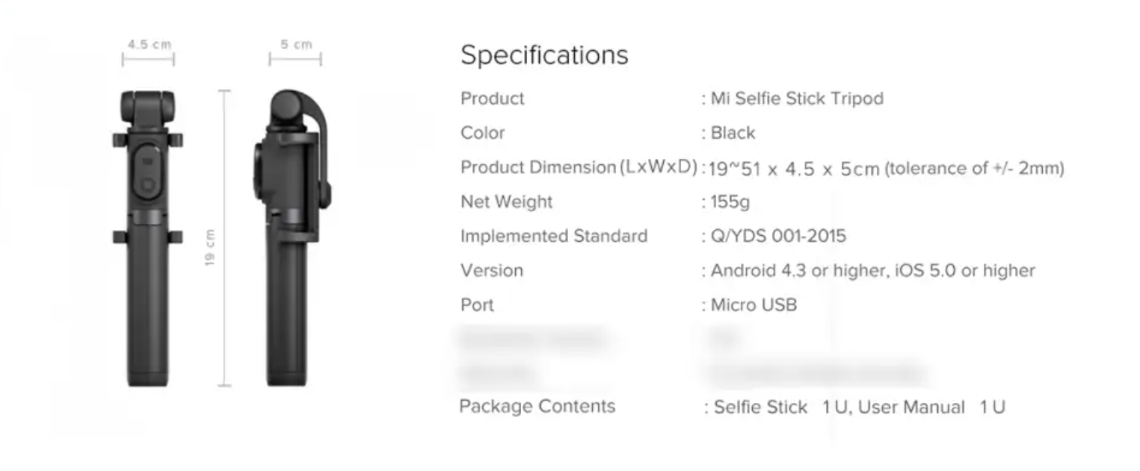The image size is (1140, 471).
Task: Click the Implemented Standard label
Action: [x=554, y=236]
